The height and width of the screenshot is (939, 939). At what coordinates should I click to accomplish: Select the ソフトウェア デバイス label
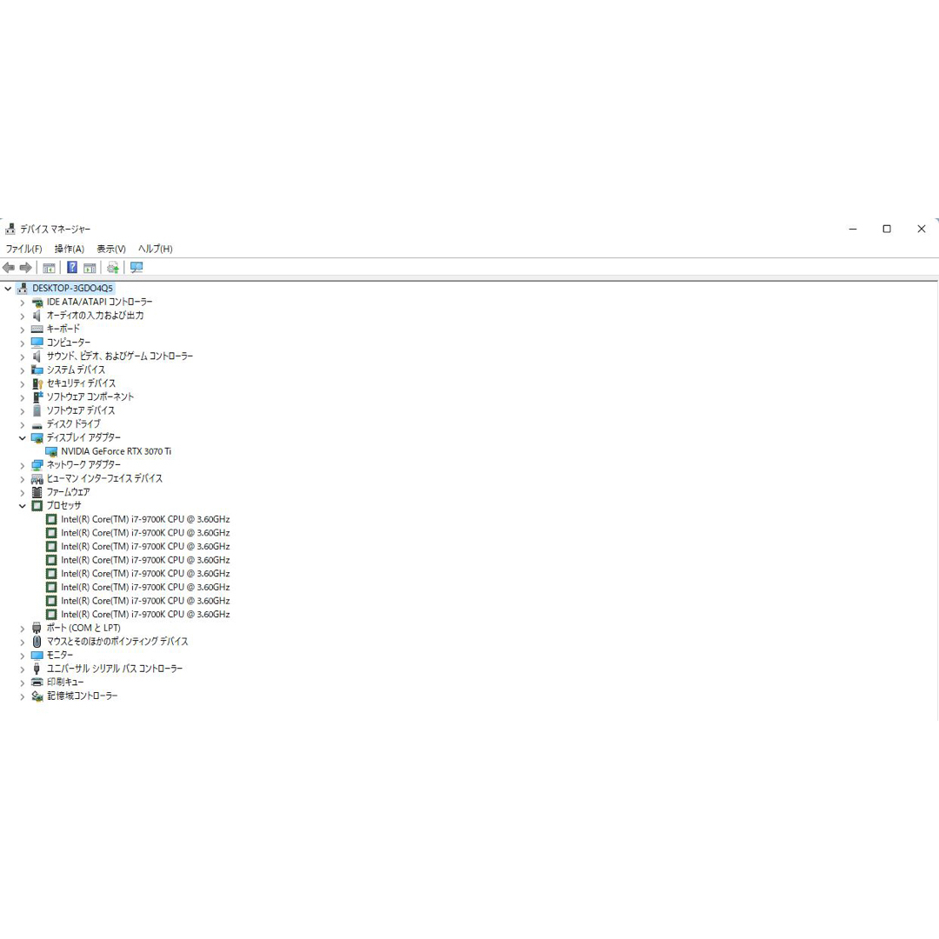[x=81, y=410]
